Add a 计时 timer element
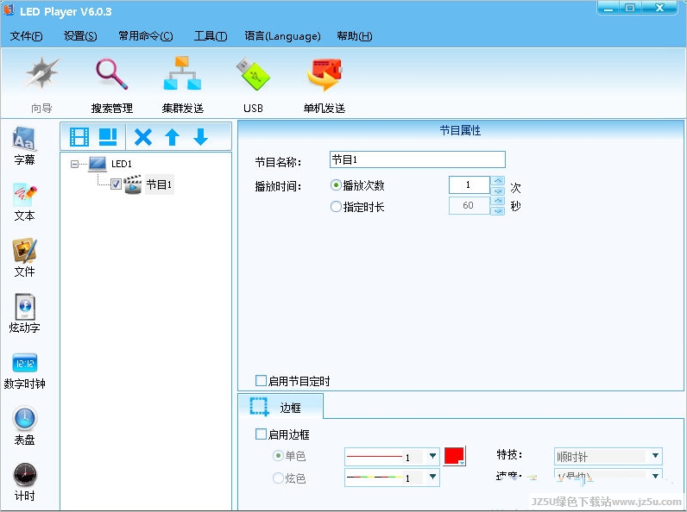Screen dimensions: 687x512 coord(24,482)
